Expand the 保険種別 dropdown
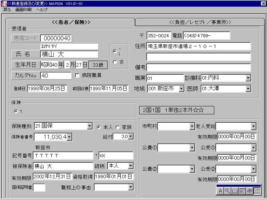 pyautogui.click(x=90, y=126)
